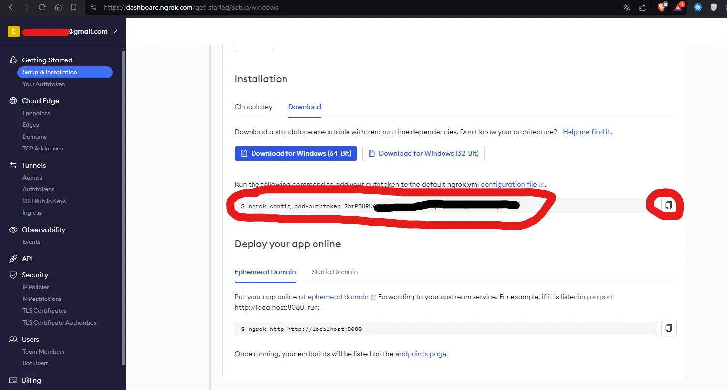Reload the page with the refresh icon

(42, 7)
